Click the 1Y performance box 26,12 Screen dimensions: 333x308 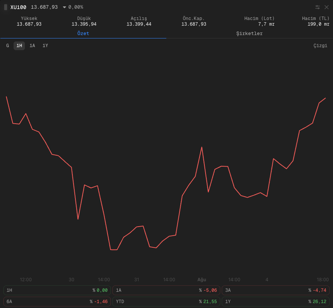click(275, 302)
